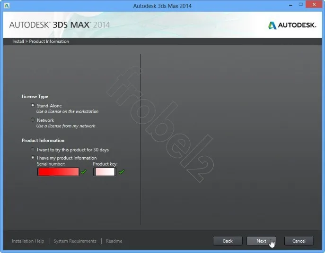The image size is (325, 253).
Task: Minimize the installer window
Action: coord(290,5)
